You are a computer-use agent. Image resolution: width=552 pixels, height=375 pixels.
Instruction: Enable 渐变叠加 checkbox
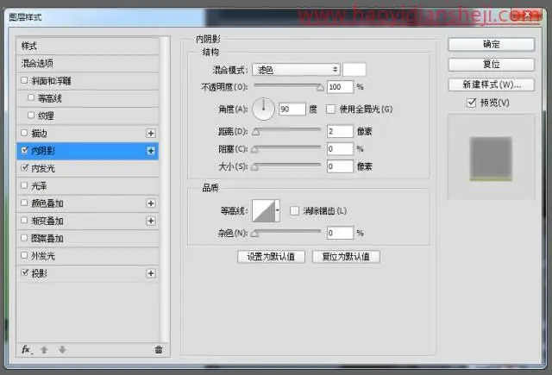point(24,220)
